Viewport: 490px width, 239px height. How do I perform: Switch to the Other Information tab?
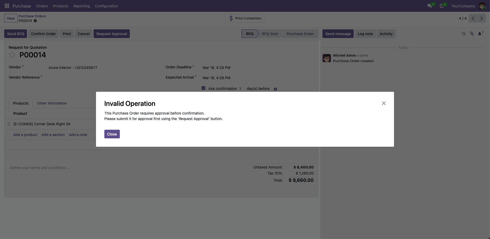[x=52, y=103]
